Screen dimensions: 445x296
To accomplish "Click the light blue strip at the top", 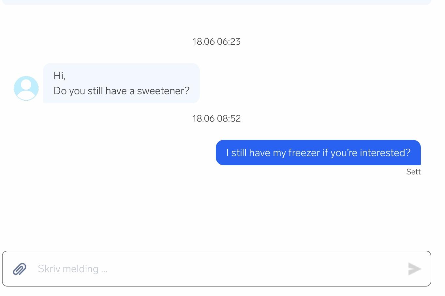I will click(216, 2).
